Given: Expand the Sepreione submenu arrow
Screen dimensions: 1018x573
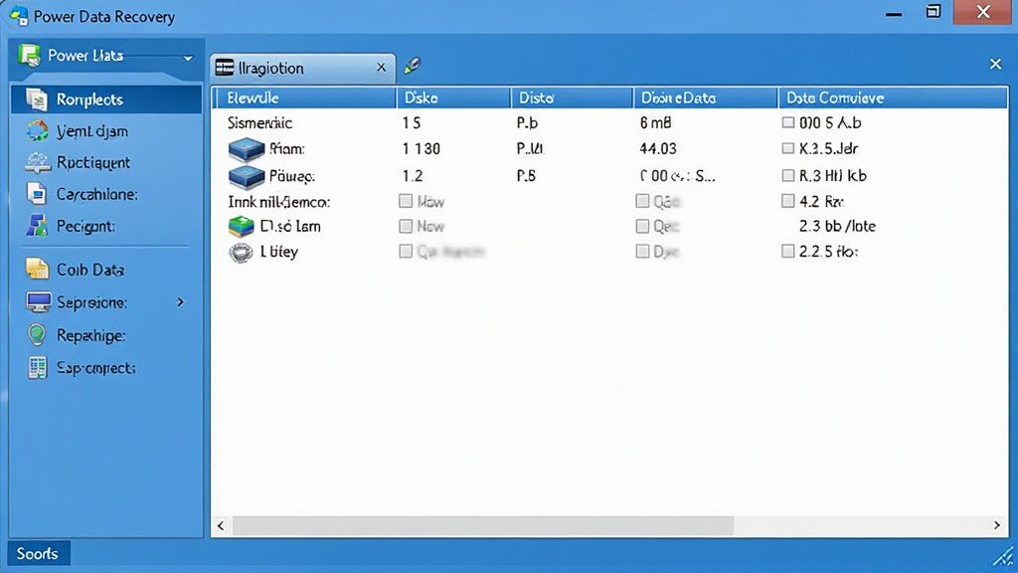Looking at the screenshot, I should point(181,302).
